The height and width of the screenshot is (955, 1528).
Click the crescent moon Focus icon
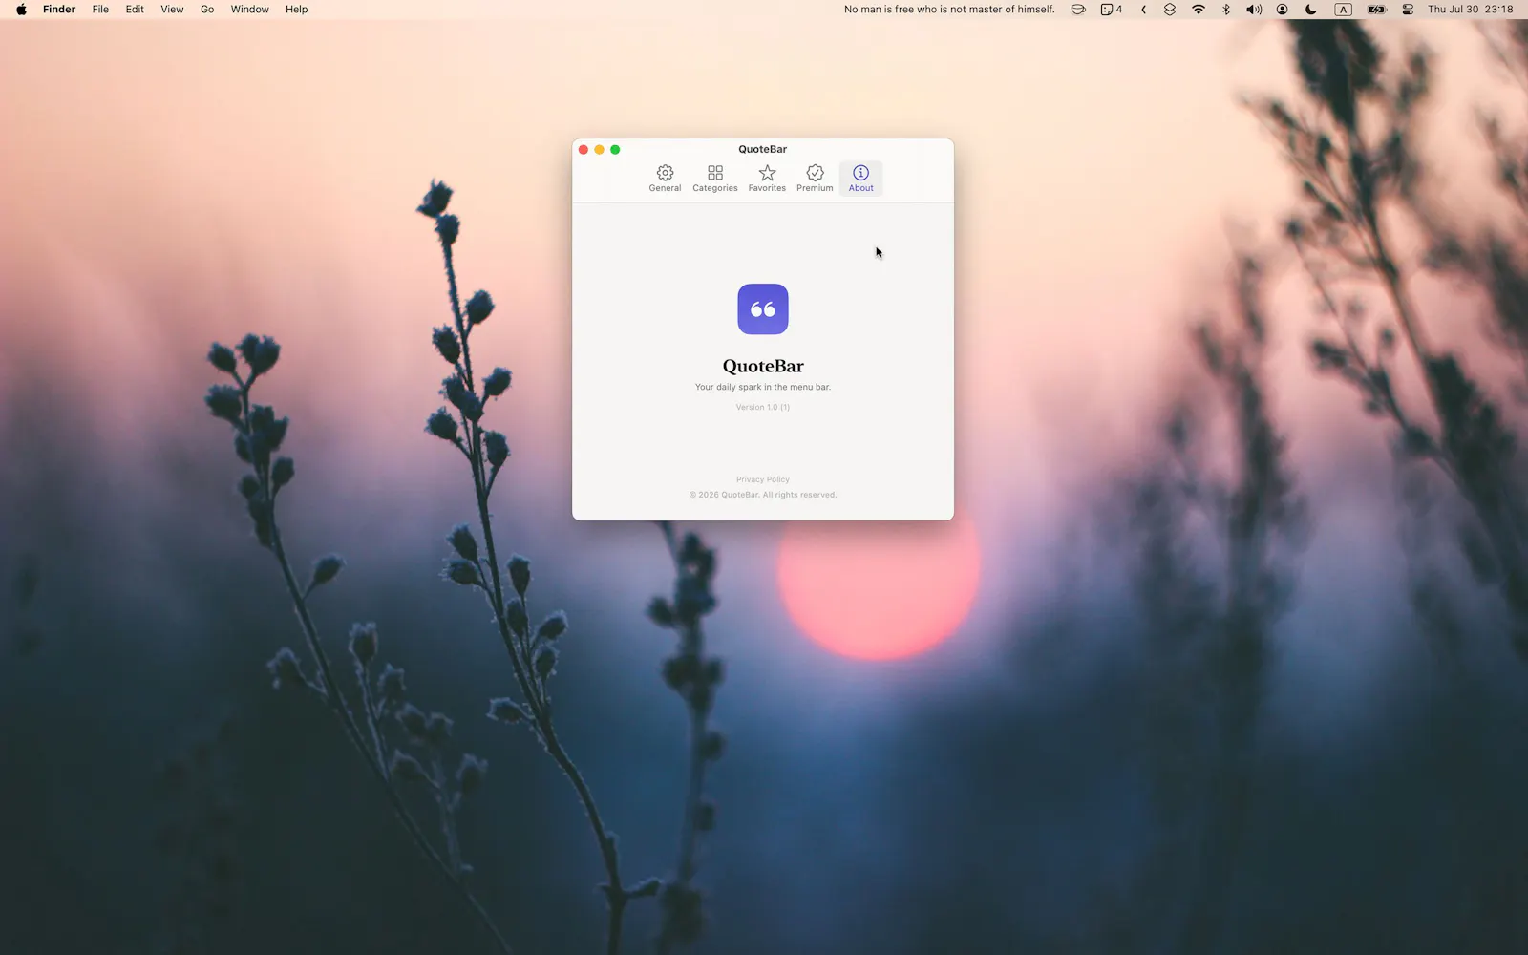tap(1310, 10)
